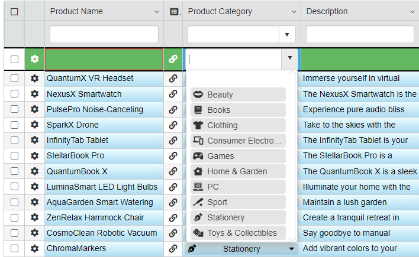Click the link icon in the green new row
This screenshot has width=419, height=257.
pos(173,59)
